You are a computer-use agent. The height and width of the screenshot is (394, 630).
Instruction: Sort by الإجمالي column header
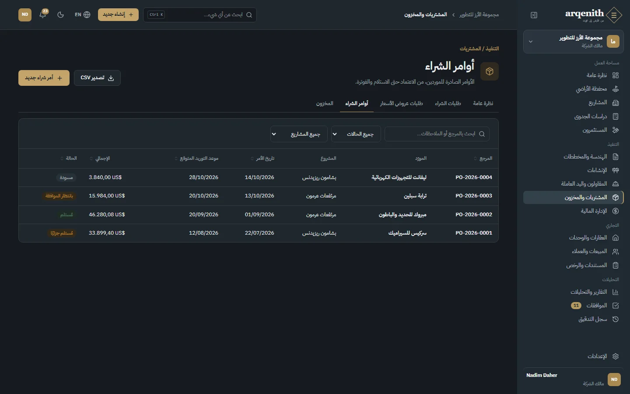(x=100, y=158)
